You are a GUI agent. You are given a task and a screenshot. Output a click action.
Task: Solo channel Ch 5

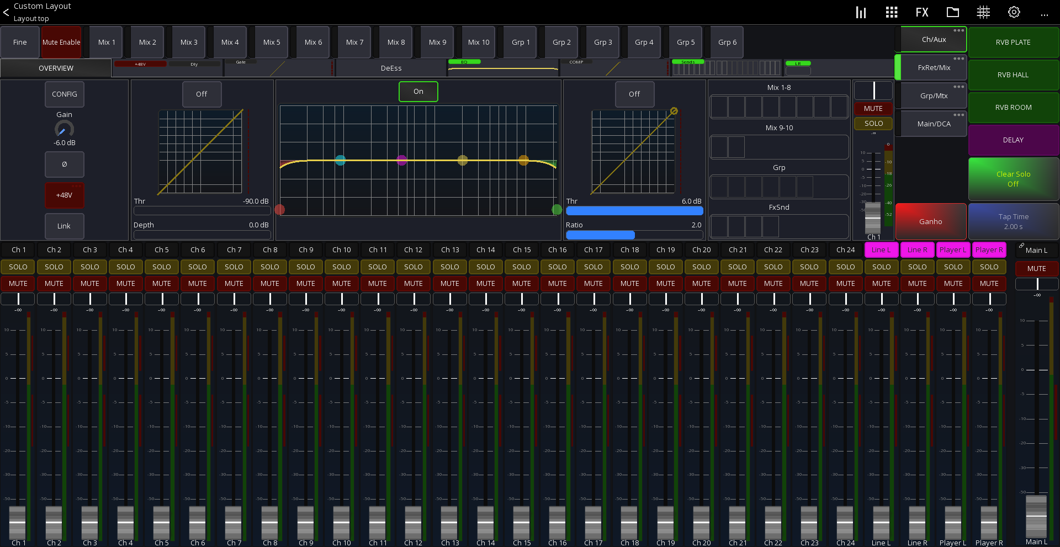pyautogui.click(x=162, y=267)
